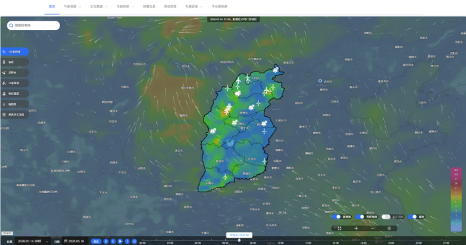This screenshot has height=245, width=466.
Task: Click the locate/recenter crosshair icon
Action: (x=389, y=228)
